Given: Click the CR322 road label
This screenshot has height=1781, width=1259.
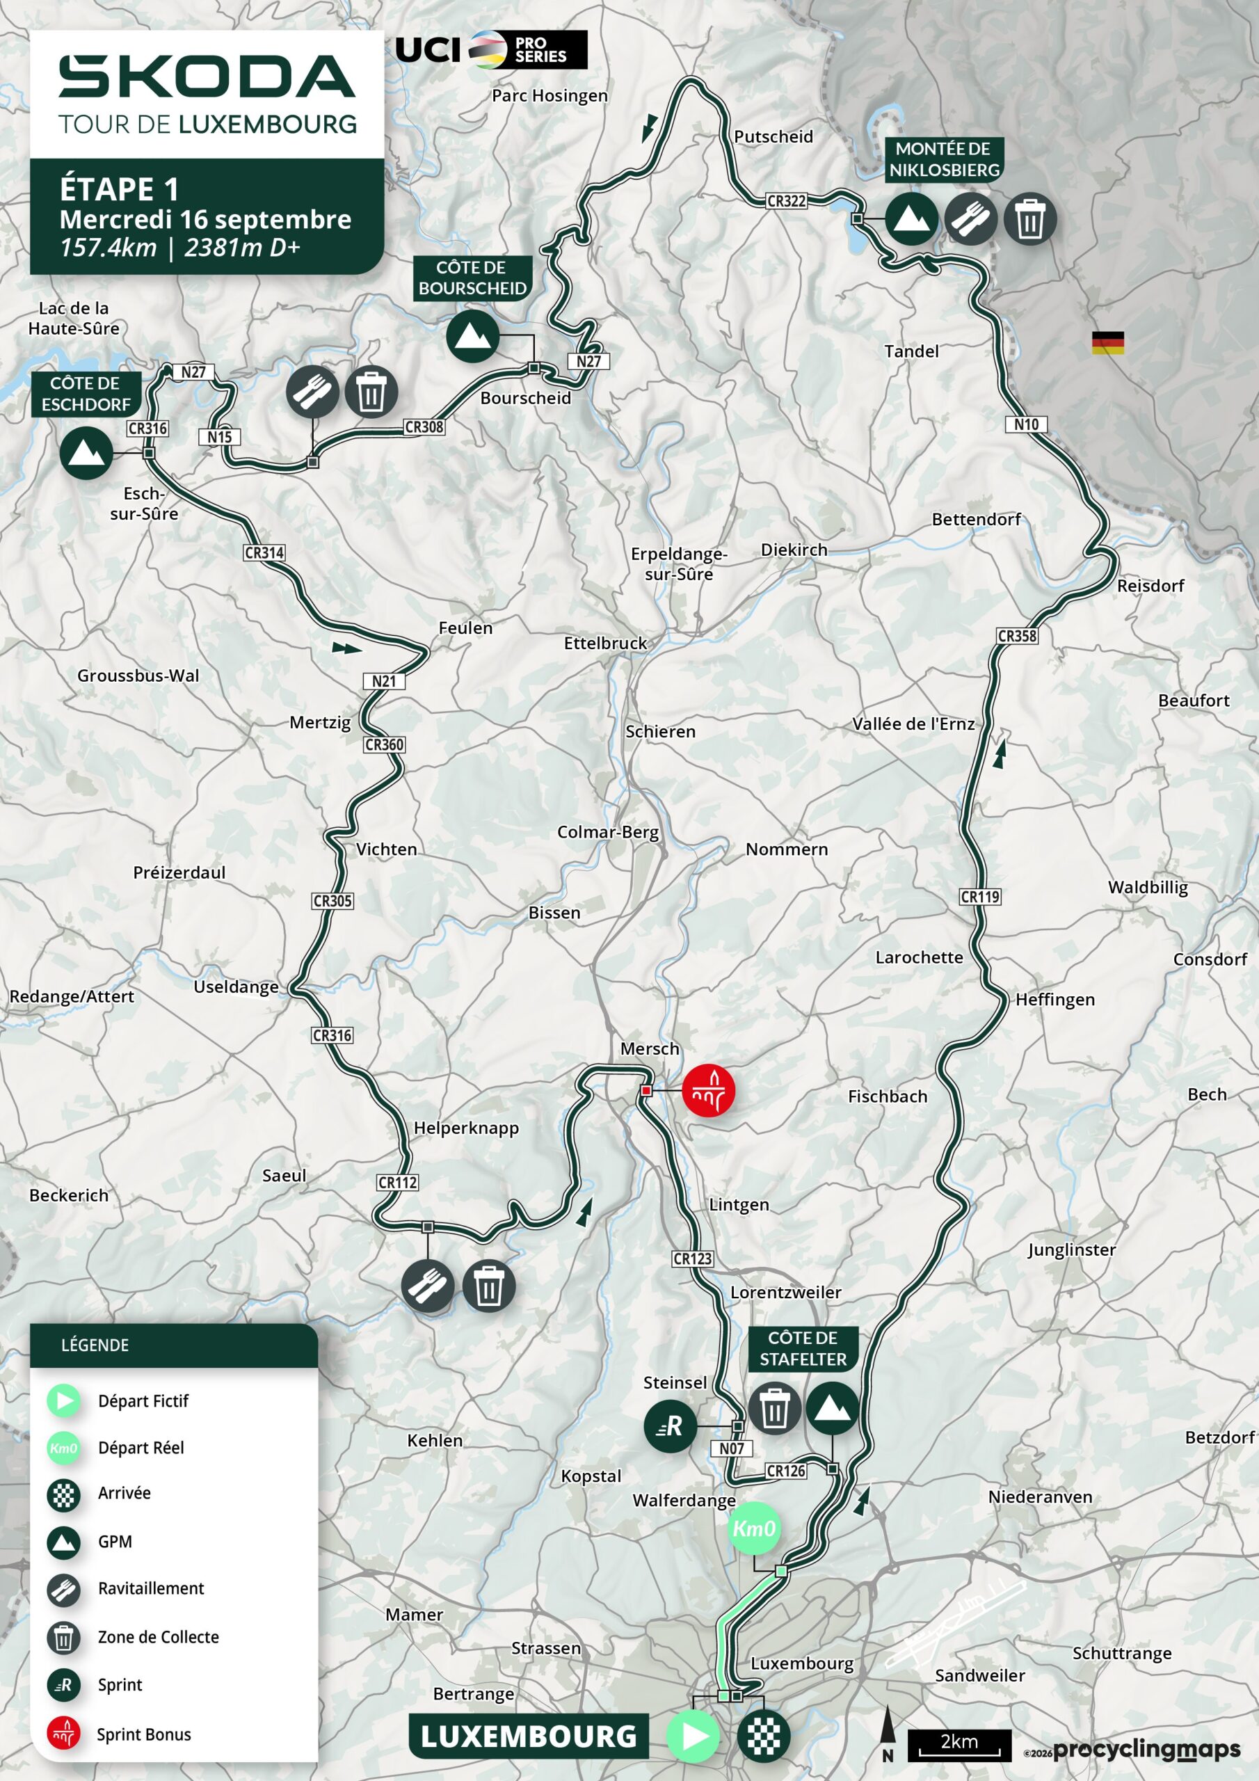Looking at the screenshot, I should tap(787, 201).
